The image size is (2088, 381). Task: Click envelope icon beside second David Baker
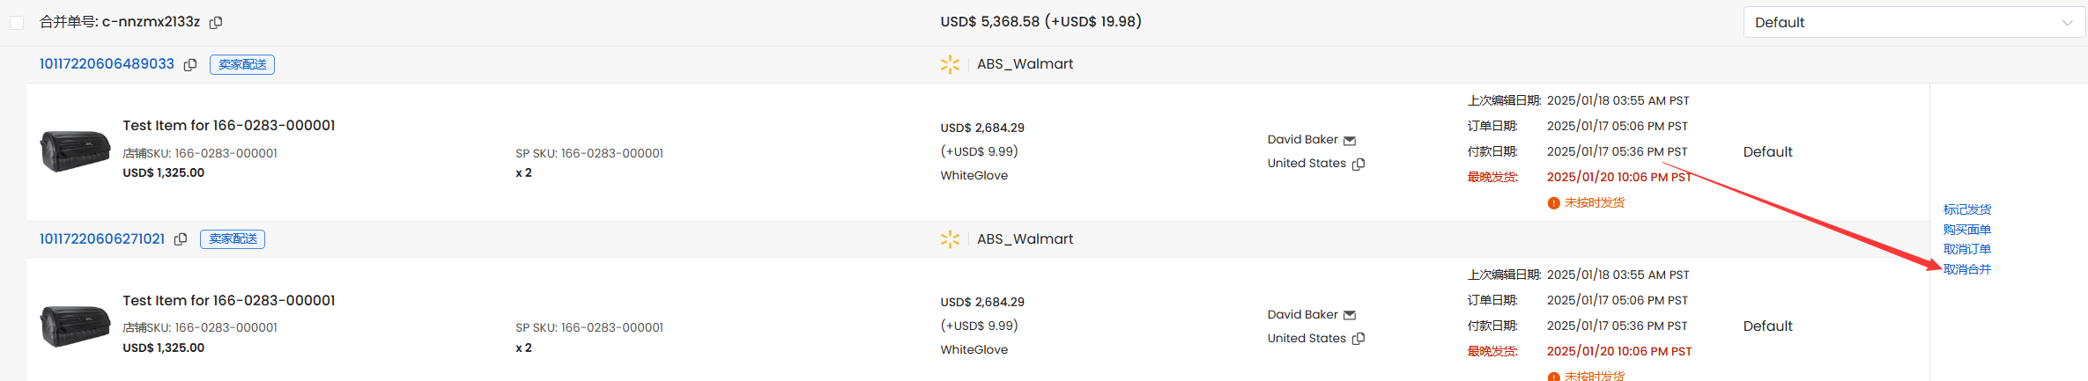coord(1350,315)
